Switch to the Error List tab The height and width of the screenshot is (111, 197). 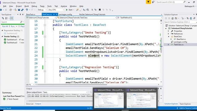30,104
